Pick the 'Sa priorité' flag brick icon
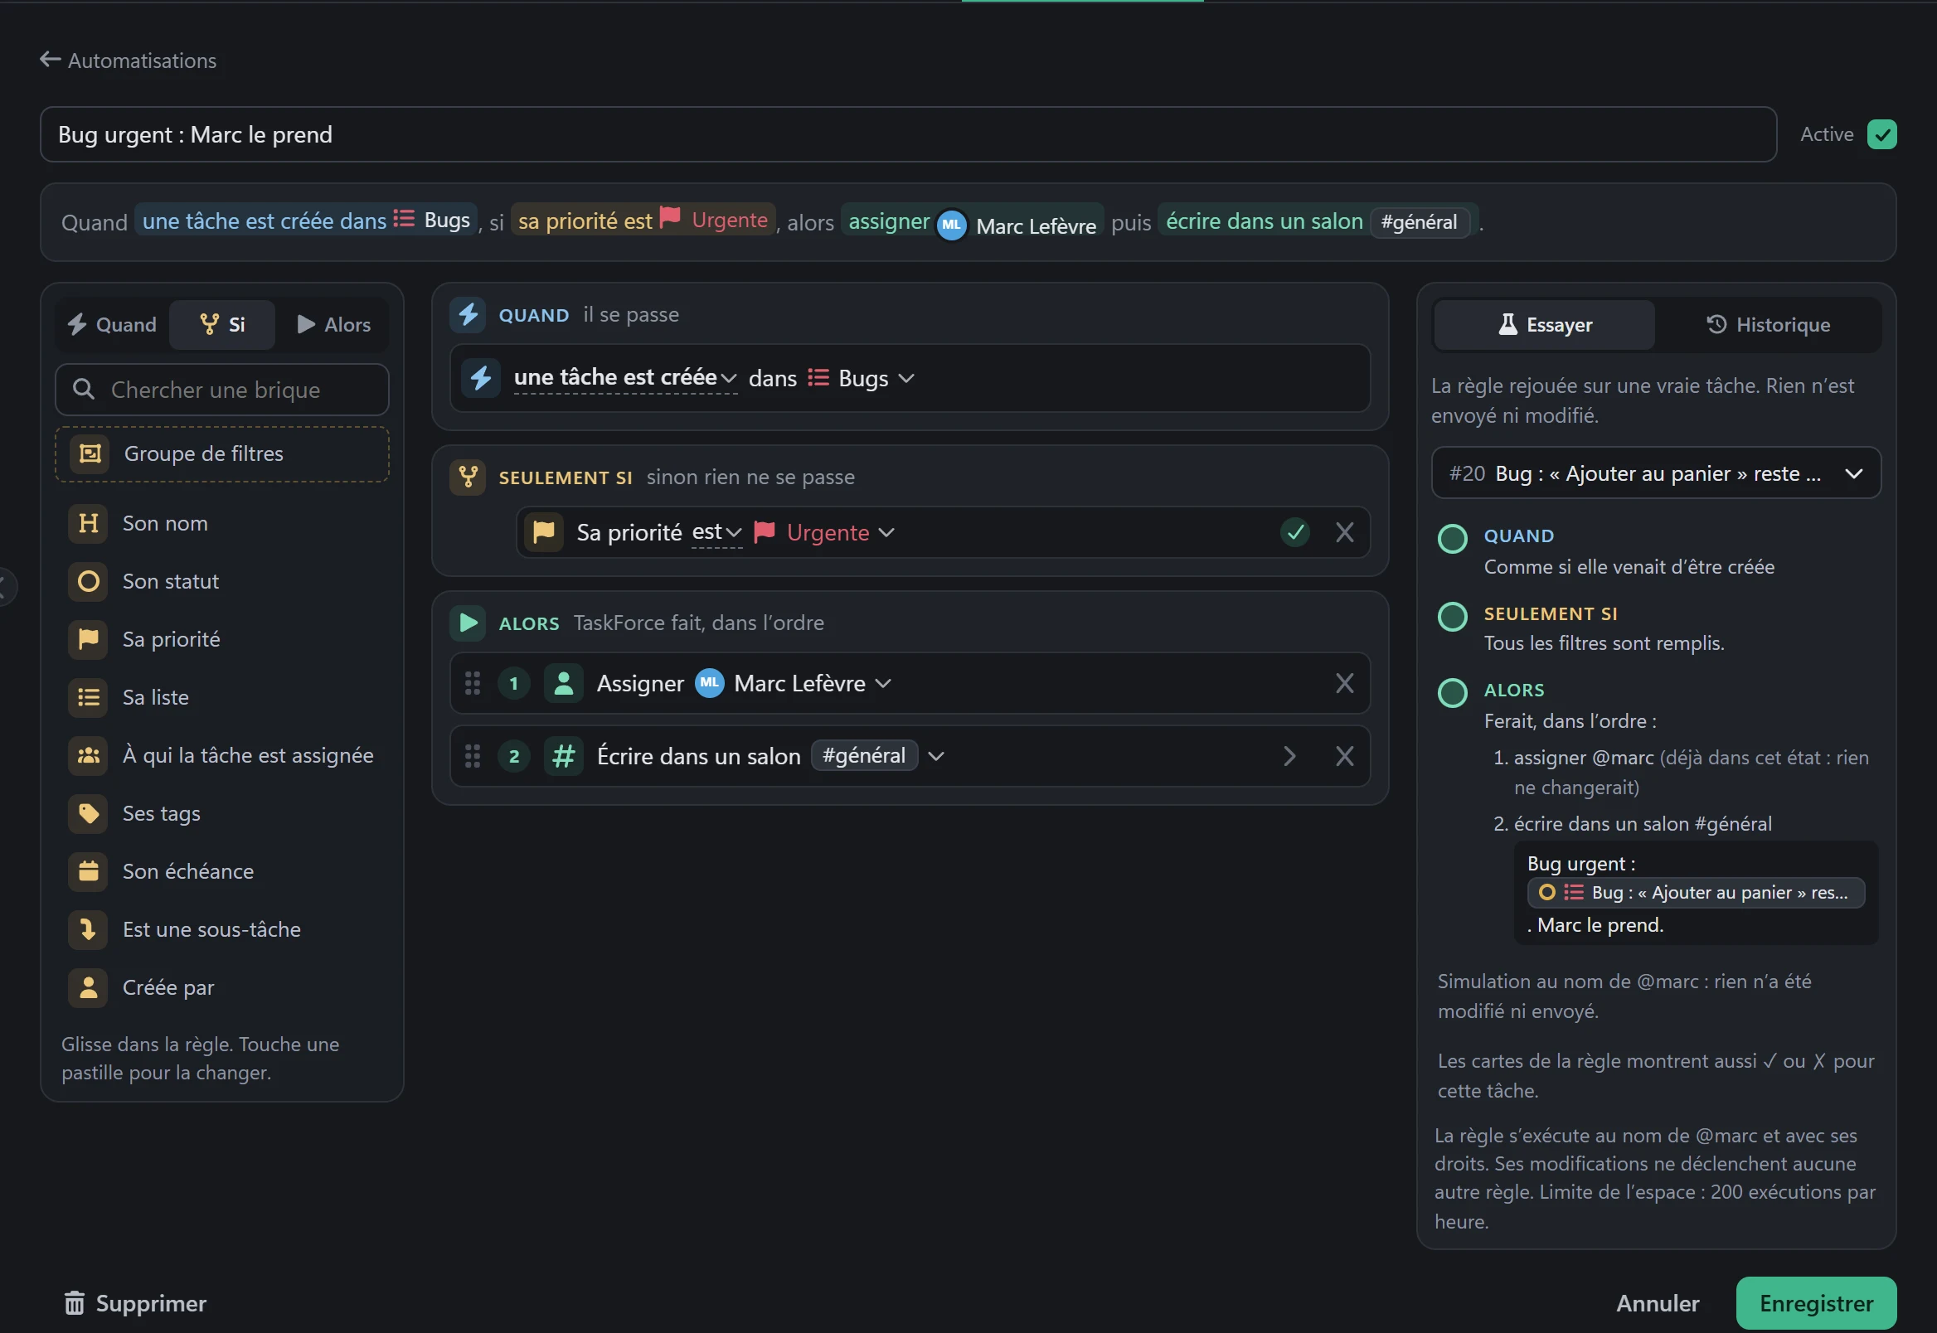The height and width of the screenshot is (1333, 1937). 88,640
